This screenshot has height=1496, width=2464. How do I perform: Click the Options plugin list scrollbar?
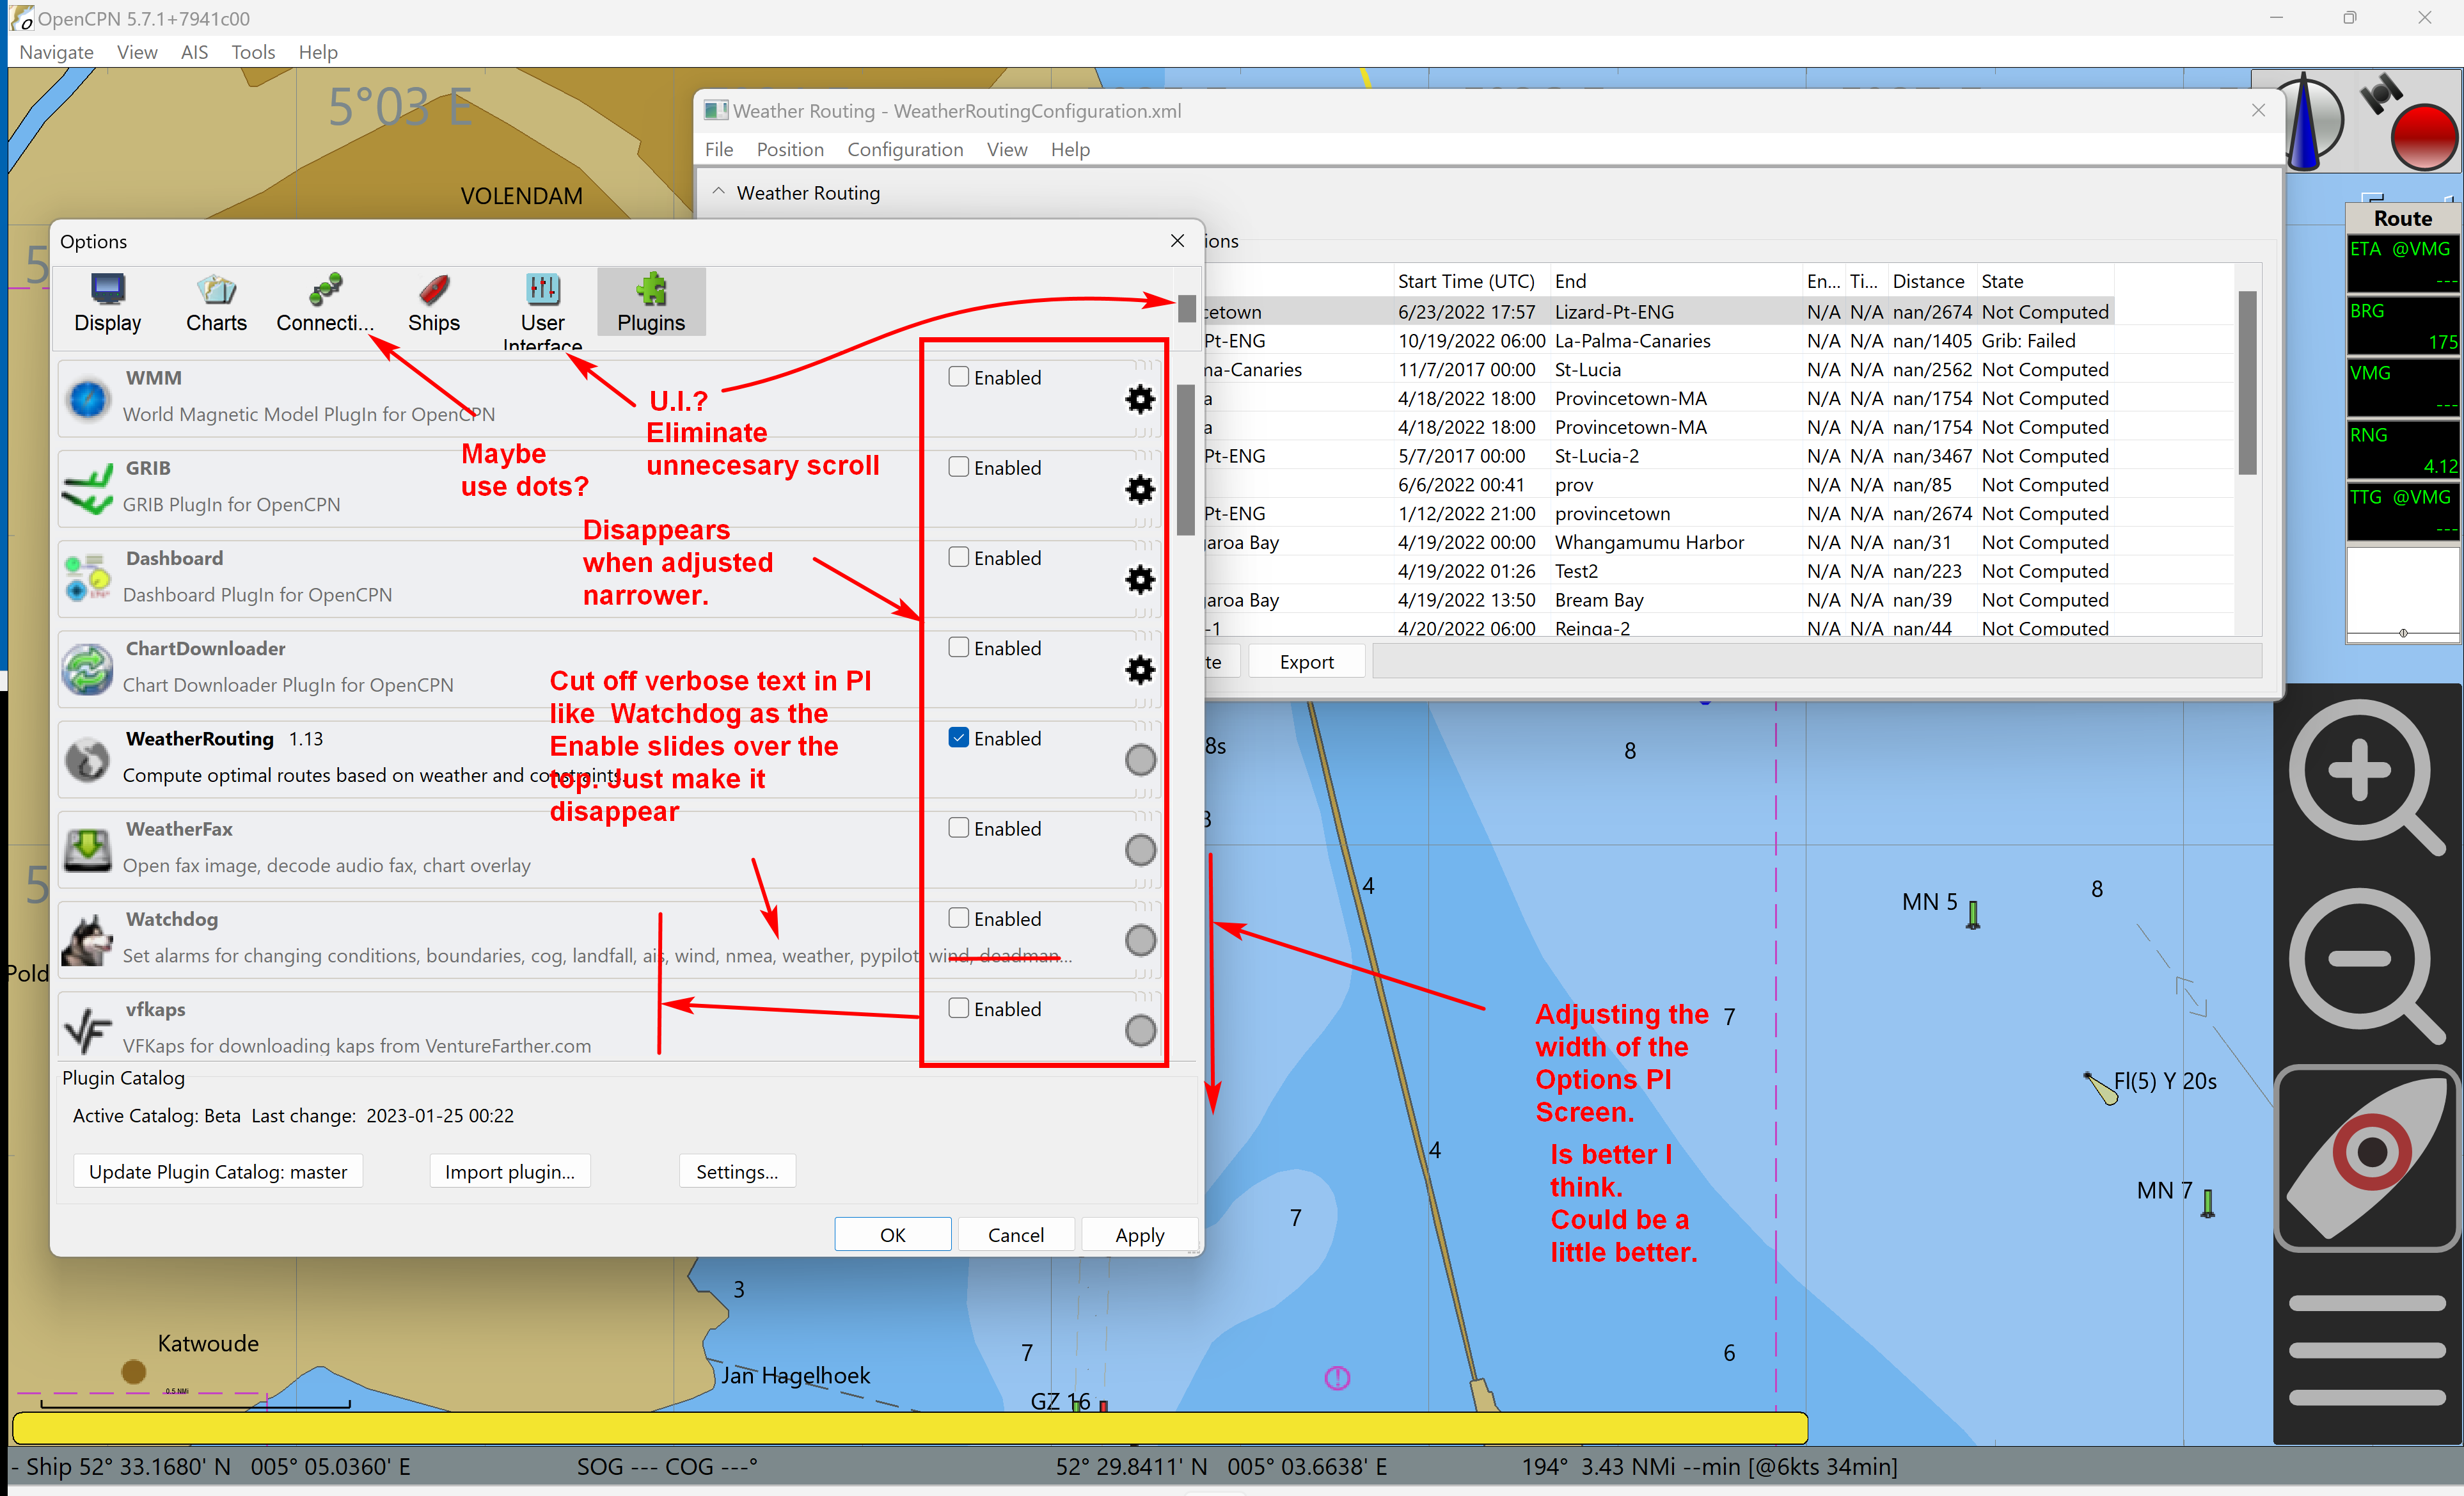click(x=1185, y=460)
